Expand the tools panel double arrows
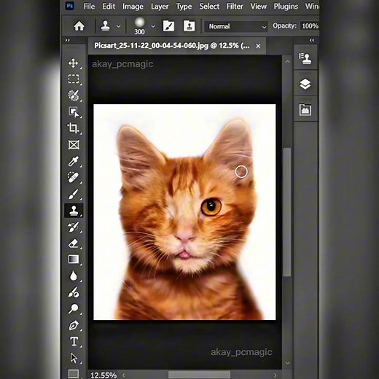379x379 pixels. (67, 40)
